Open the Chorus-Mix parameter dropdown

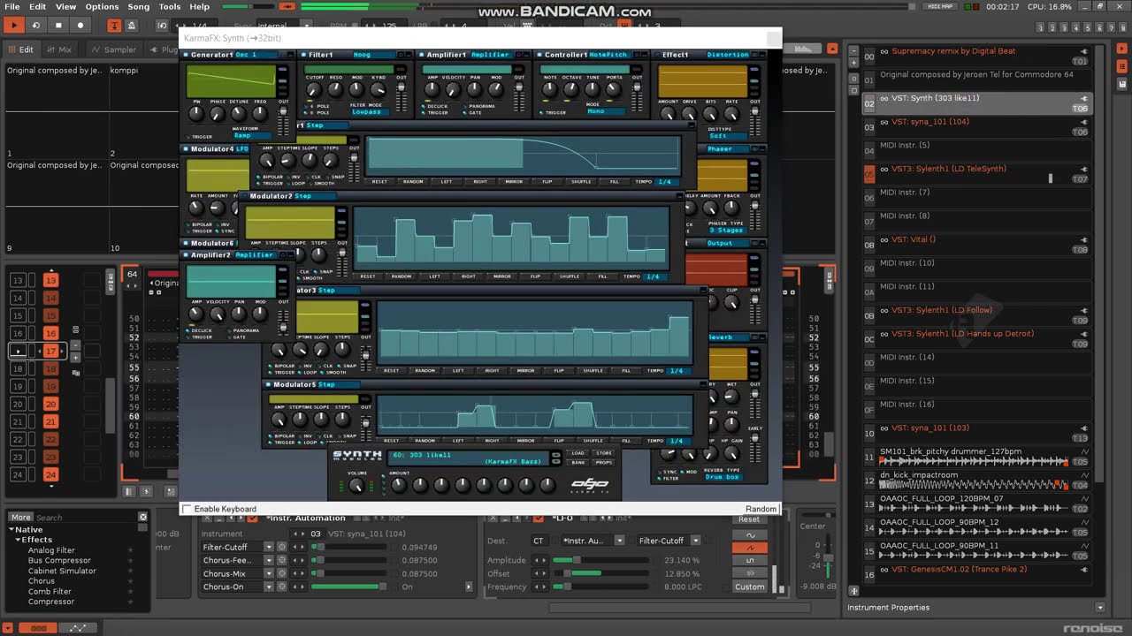[x=269, y=573]
